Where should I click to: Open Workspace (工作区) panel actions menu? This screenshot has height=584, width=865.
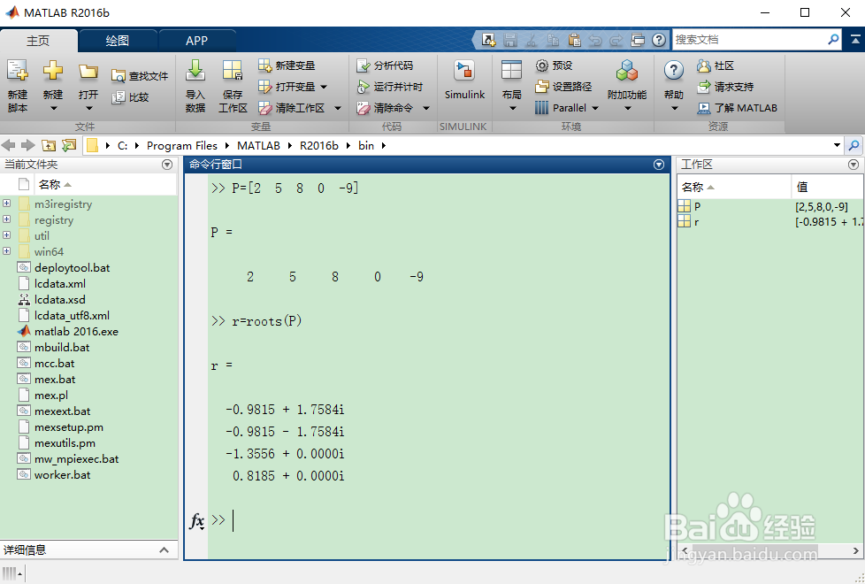pos(854,165)
